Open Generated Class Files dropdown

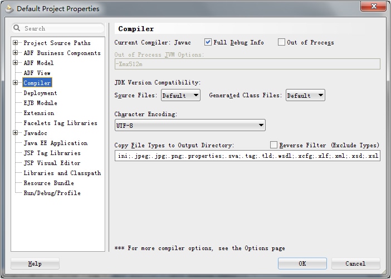(305, 96)
